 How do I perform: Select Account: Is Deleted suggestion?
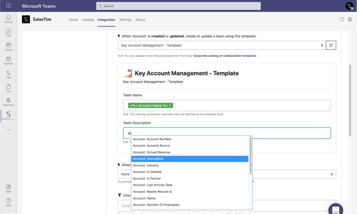click(190, 172)
